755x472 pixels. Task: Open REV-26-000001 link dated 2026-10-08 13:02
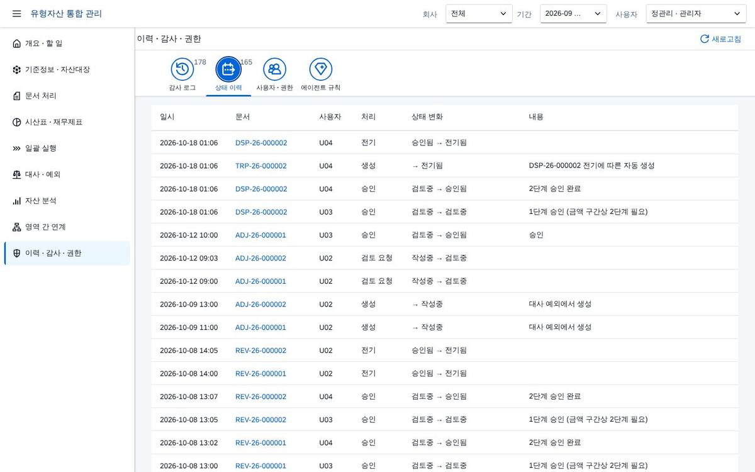[260, 443]
